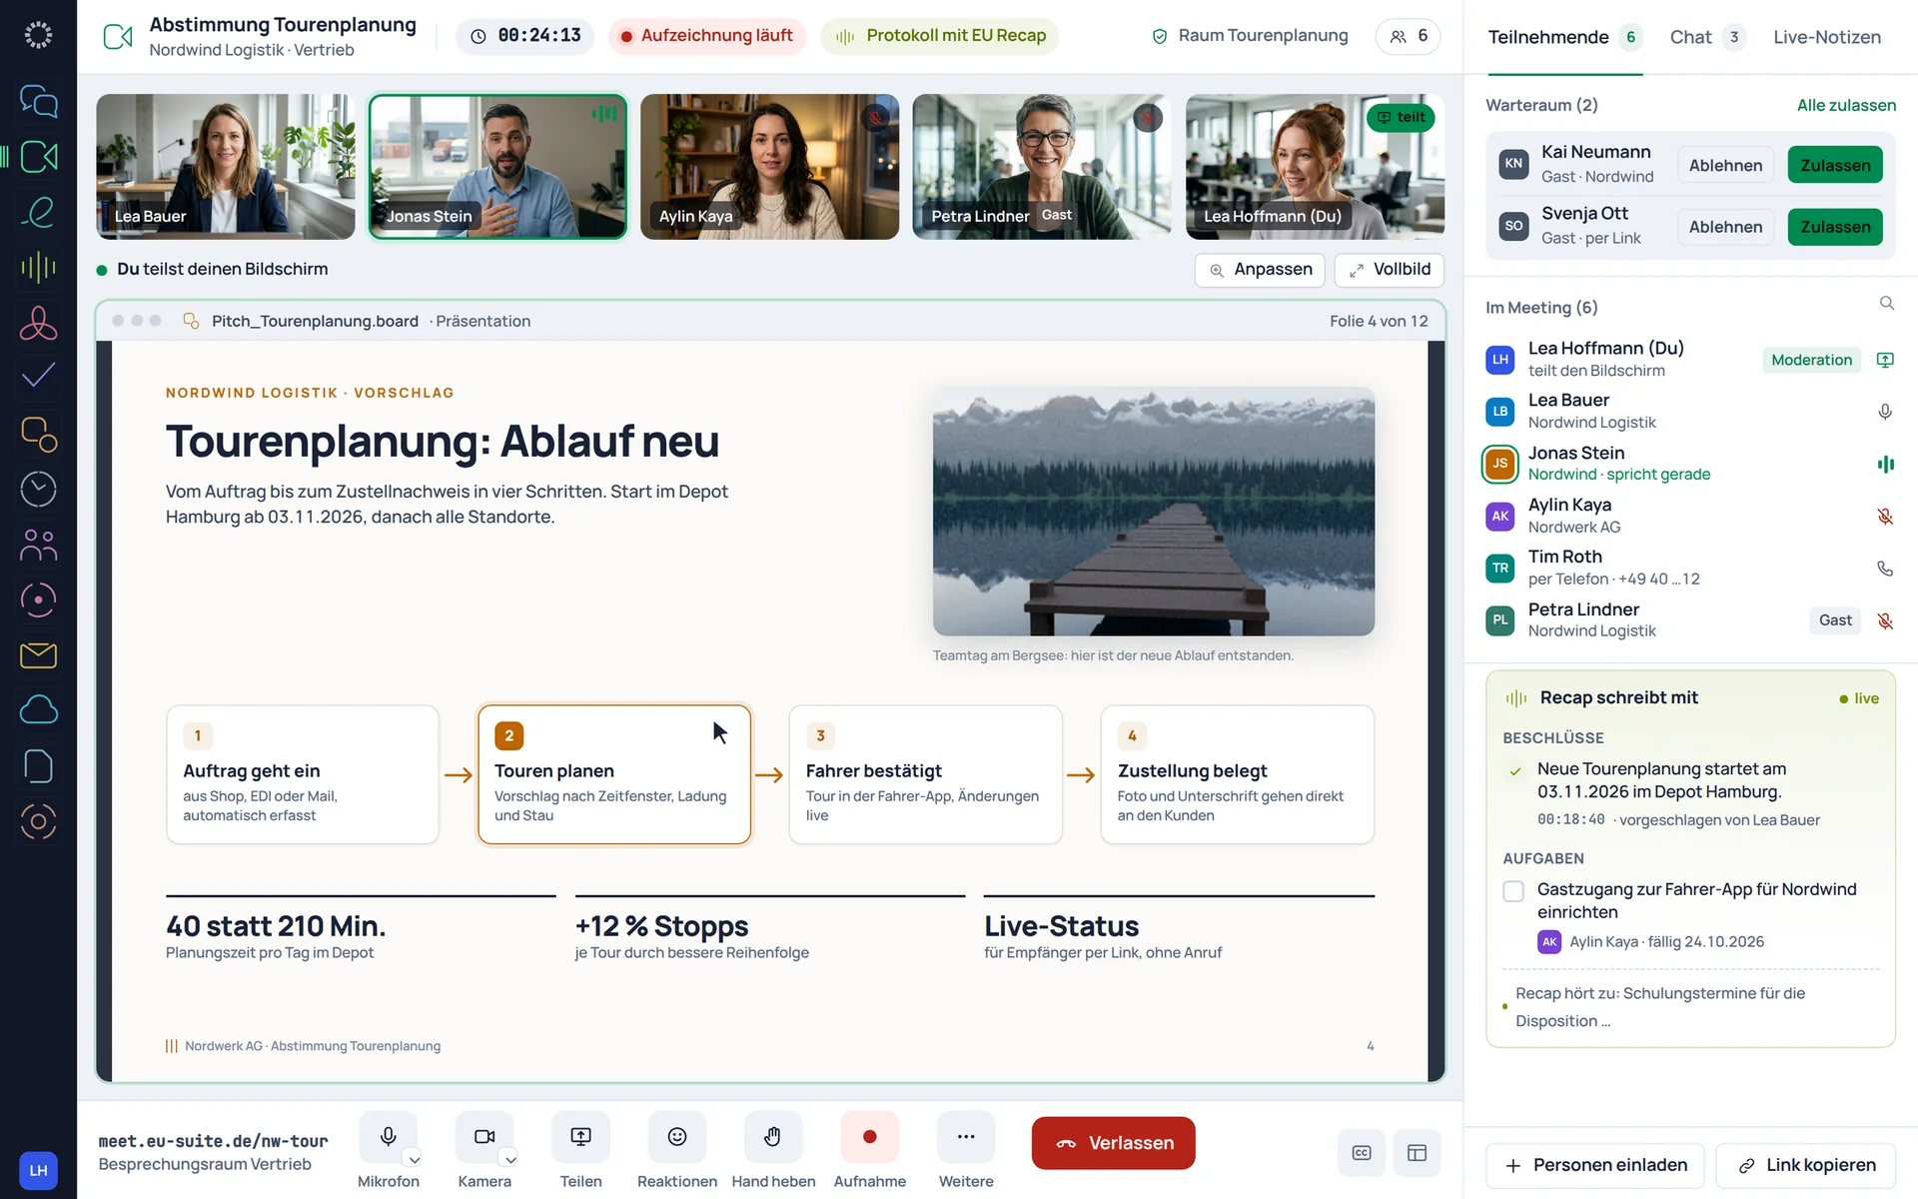Open the clock icon in the sidebar
This screenshot has width=1918, height=1199.
coord(38,489)
